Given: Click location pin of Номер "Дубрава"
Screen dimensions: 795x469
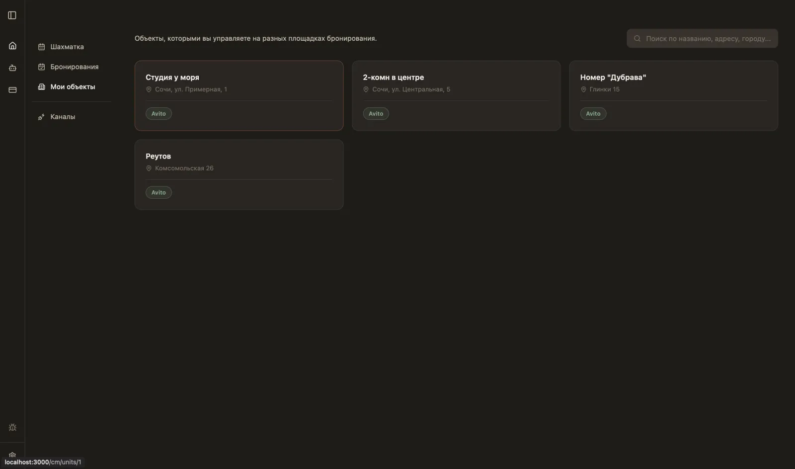Looking at the screenshot, I should [x=583, y=89].
